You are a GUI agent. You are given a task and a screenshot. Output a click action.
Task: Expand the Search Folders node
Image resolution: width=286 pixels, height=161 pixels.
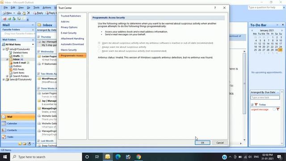(x=7, y=76)
